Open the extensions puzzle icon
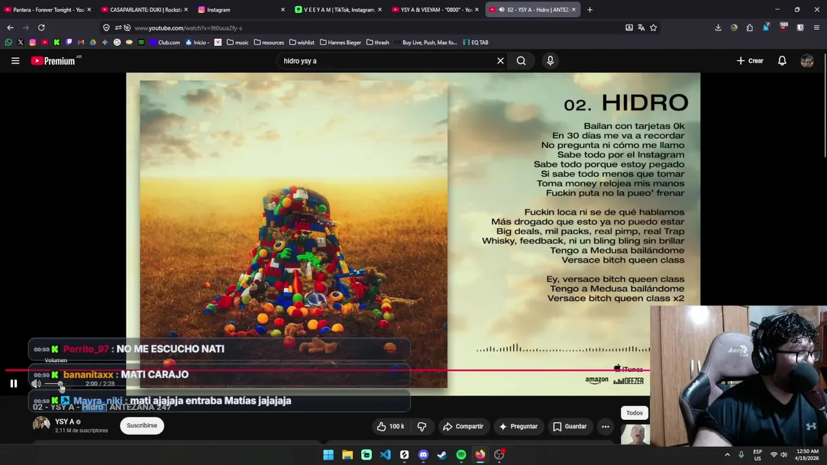 749,28
